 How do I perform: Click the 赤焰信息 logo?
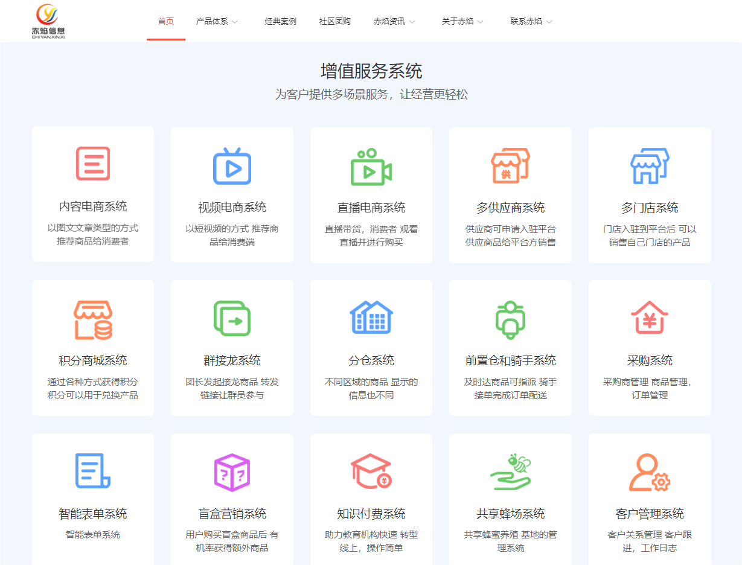[x=48, y=21]
